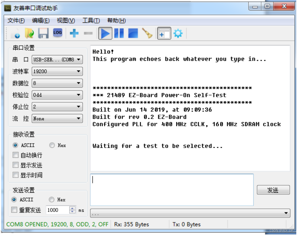Enable the 显示发送 checkbox

pyautogui.click(x=15, y=165)
